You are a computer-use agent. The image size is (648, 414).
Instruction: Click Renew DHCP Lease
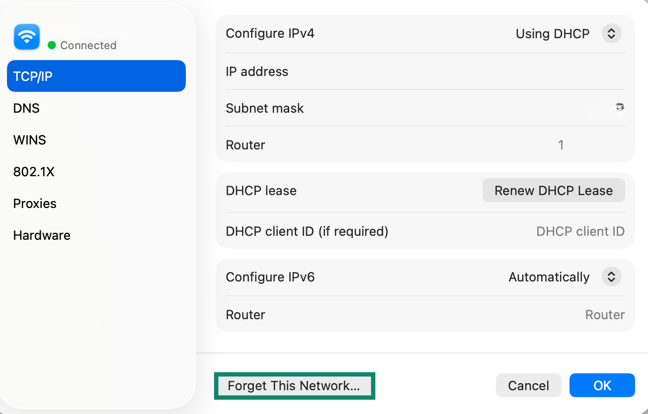click(553, 190)
